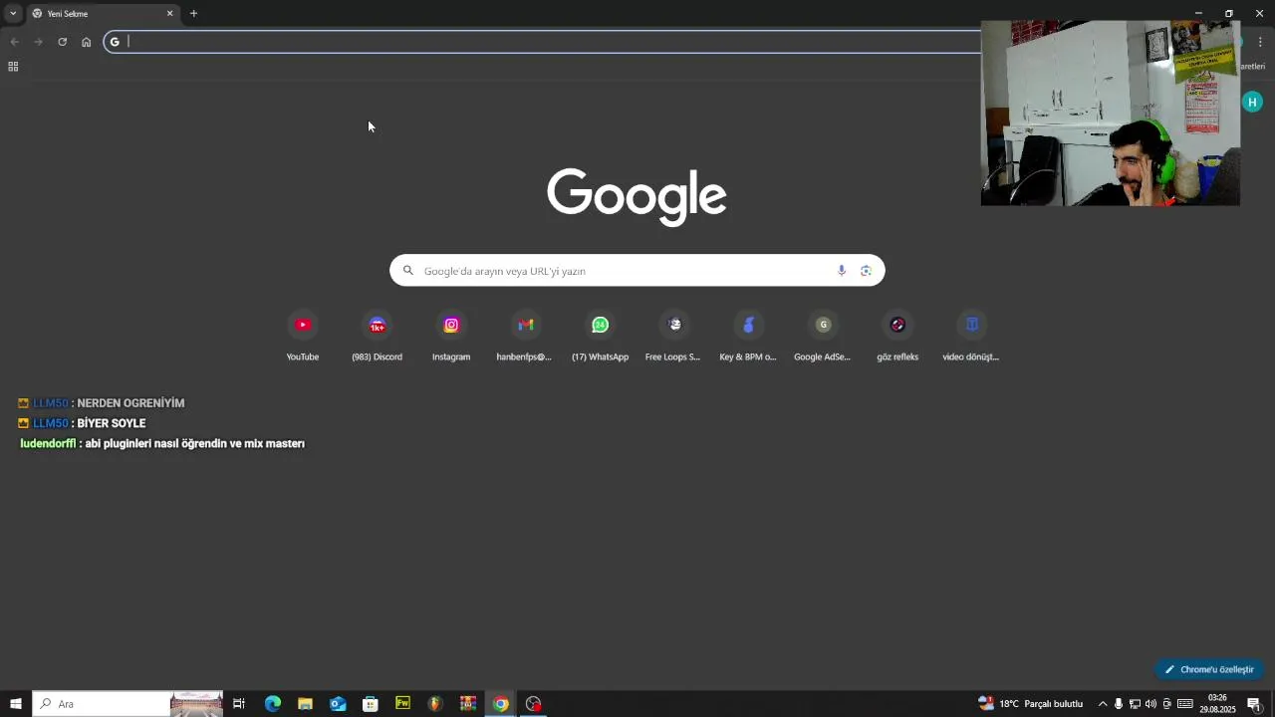Open the touch keyboard tray icon
This screenshot has height=717, width=1275.
1185,704
